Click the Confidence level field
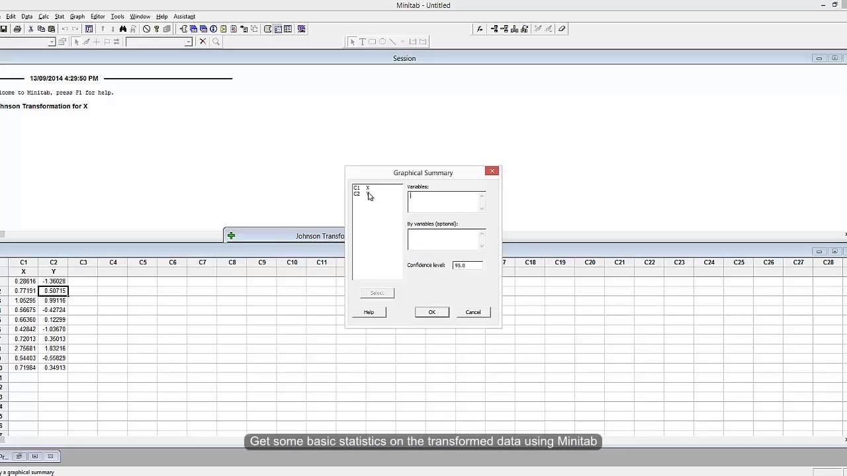This screenshot has width=847, height=476. tap(467, 265)
